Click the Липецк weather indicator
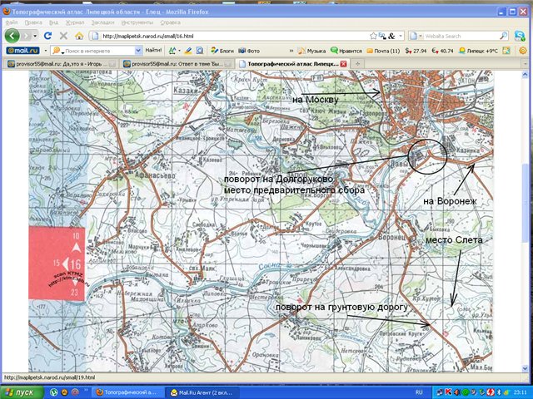 (496, 51)
